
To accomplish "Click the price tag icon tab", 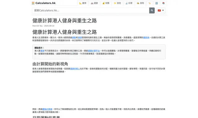I will pyautogui.click(x=150, y=3).
